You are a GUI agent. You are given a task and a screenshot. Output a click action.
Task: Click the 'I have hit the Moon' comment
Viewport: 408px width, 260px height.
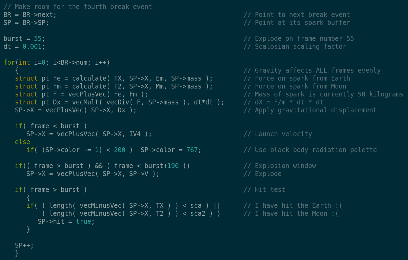click(291, 214)
